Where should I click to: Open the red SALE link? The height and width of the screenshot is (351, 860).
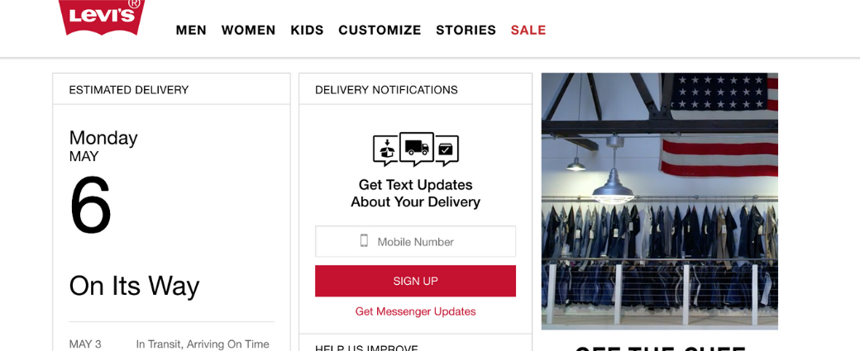[528, 31]
